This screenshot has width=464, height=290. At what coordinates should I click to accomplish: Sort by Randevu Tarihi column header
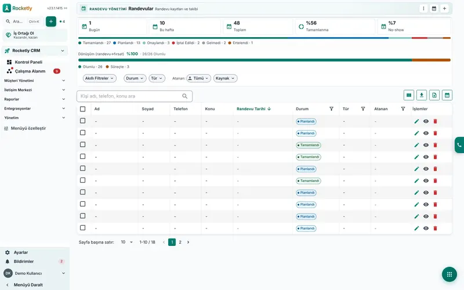coord(253,109)
